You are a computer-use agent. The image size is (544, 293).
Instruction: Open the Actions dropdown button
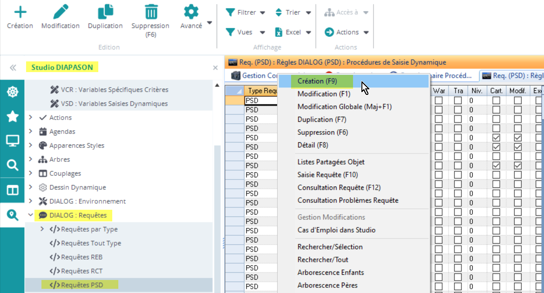tap(347, 32)
